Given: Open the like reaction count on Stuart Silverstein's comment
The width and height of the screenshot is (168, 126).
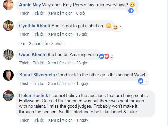Looking at the screenshot, I should [143, 81].
